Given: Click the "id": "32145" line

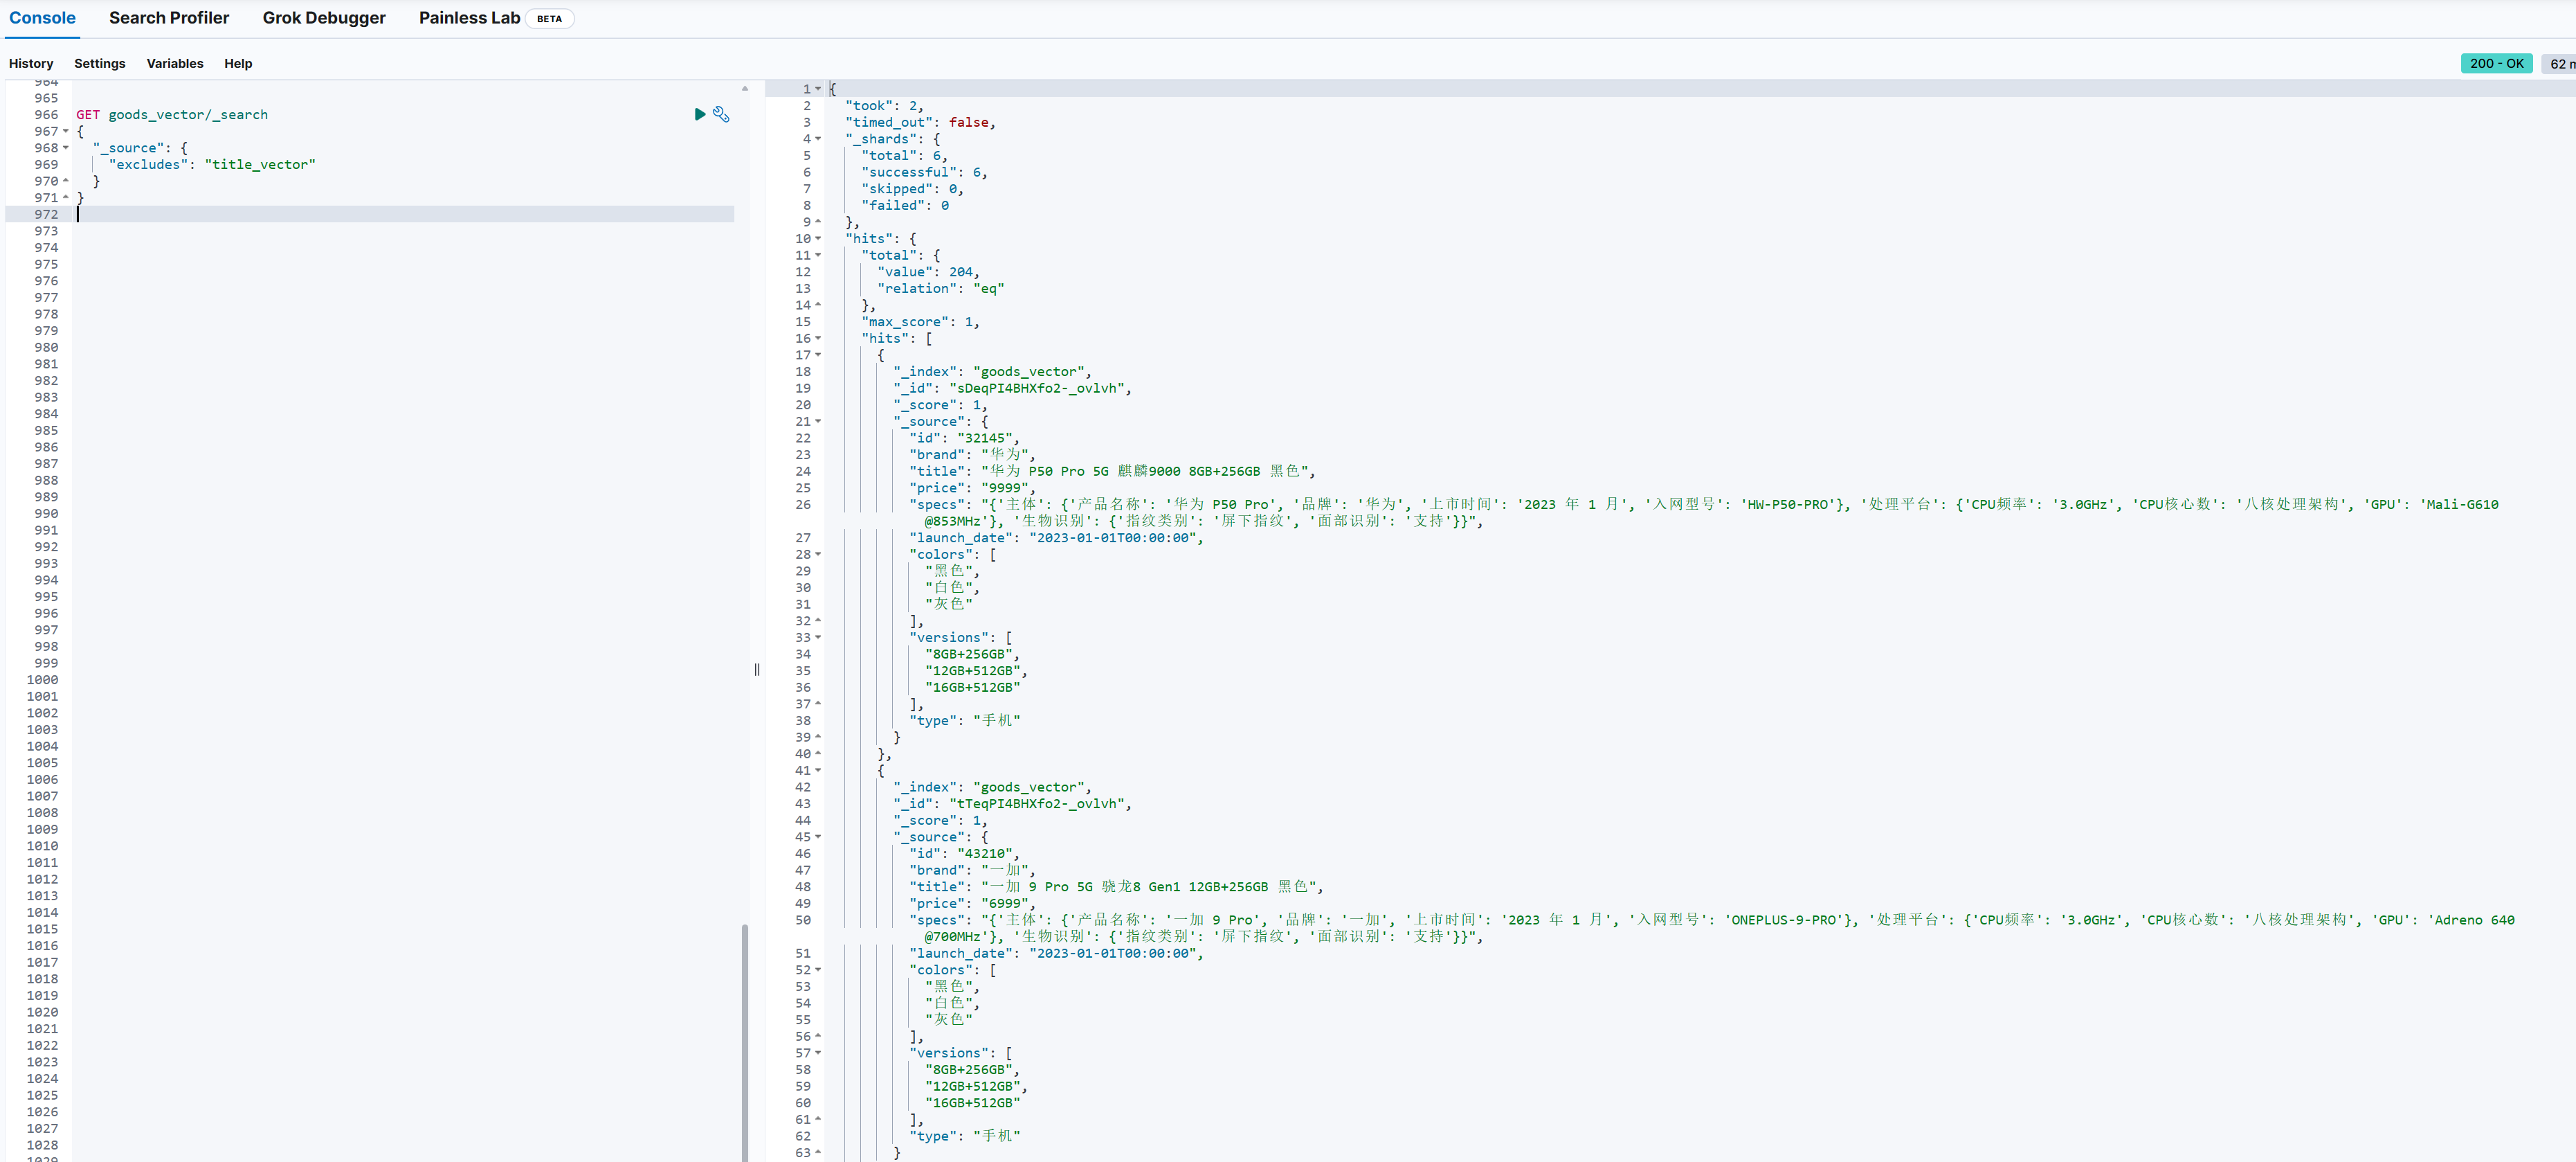Looking at the screenshot, I should [x=964, y=438].
